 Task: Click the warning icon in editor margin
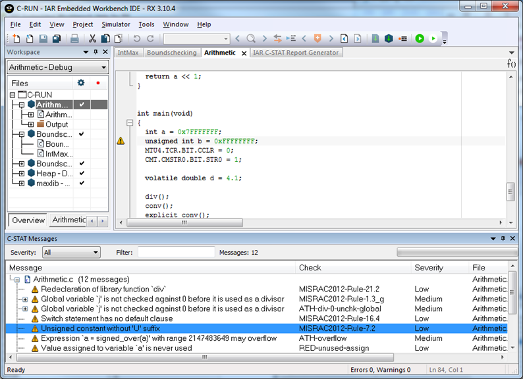pyautogui.click(x=121, y=141)
